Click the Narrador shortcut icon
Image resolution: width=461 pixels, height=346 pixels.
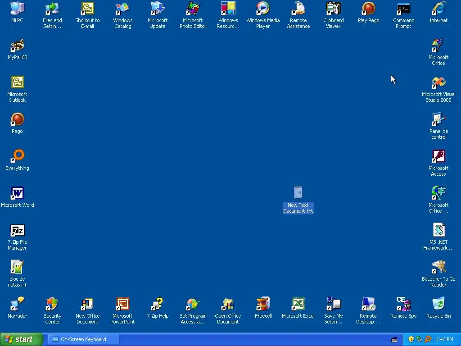(x=18, y=304)
